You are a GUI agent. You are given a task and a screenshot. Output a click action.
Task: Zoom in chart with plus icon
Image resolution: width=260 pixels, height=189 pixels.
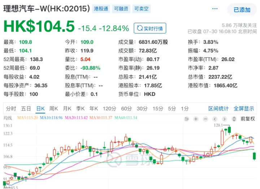[x=196, y=119]
